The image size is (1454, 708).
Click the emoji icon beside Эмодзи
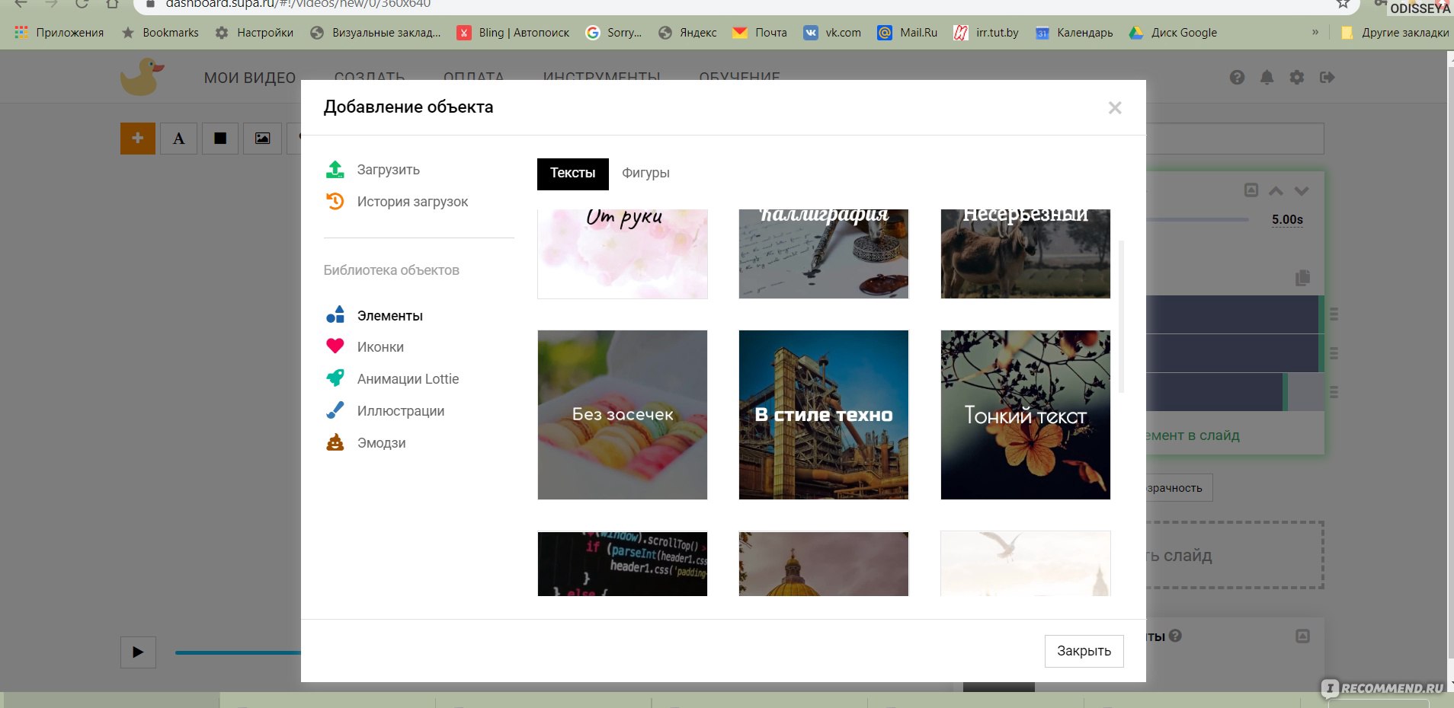click(x=335, y=442)
